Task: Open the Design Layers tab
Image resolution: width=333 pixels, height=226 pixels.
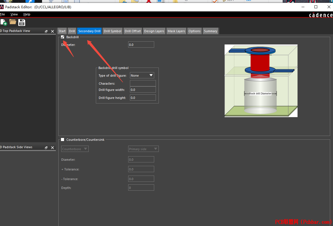Action: (x=154, y=31)
